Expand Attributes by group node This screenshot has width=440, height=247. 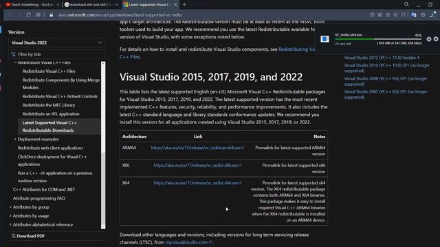coord(10,207)
